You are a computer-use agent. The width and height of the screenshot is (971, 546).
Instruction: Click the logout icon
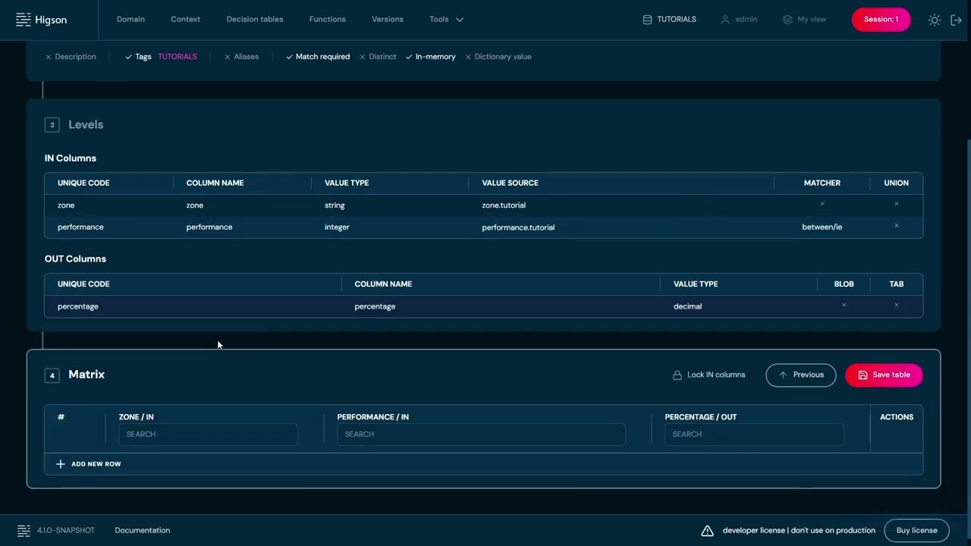pyautogui.click(x=956, y=20)
